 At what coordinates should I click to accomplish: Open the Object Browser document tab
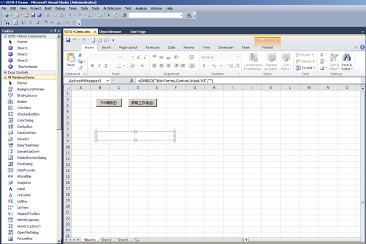click(x=110, y=32)
